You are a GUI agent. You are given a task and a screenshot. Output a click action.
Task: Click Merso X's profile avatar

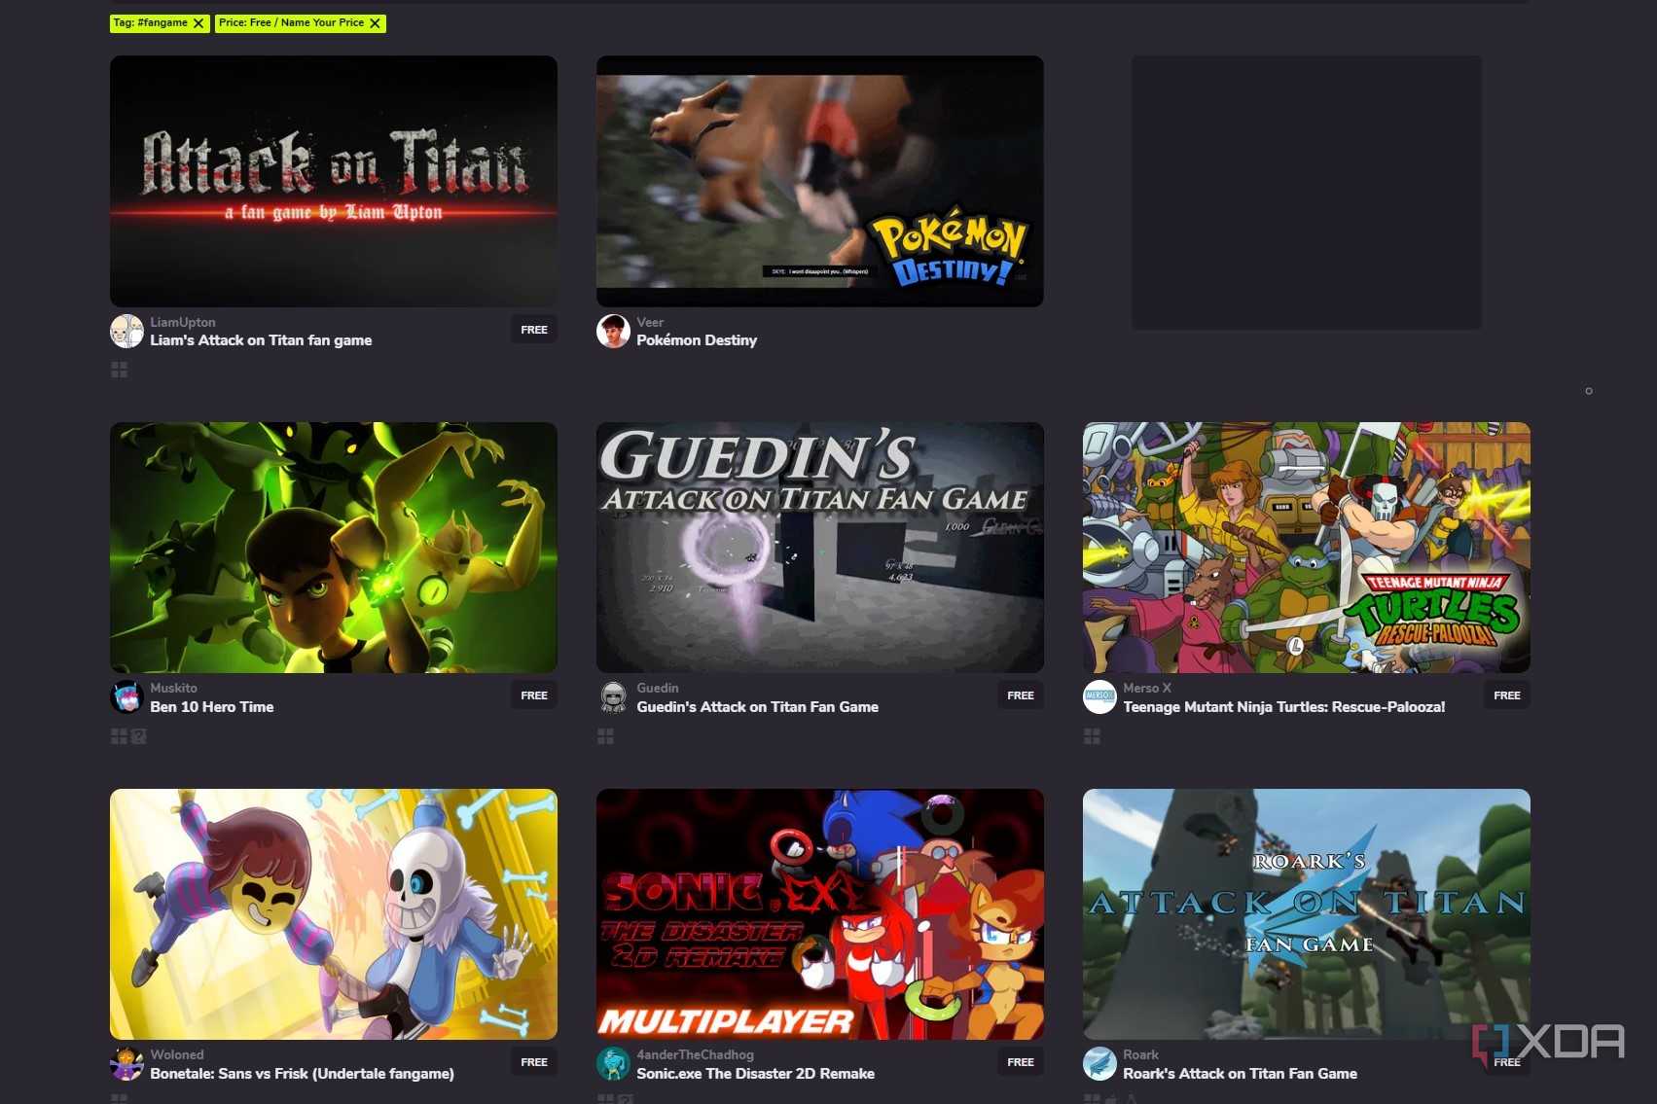coord(1099,697)
